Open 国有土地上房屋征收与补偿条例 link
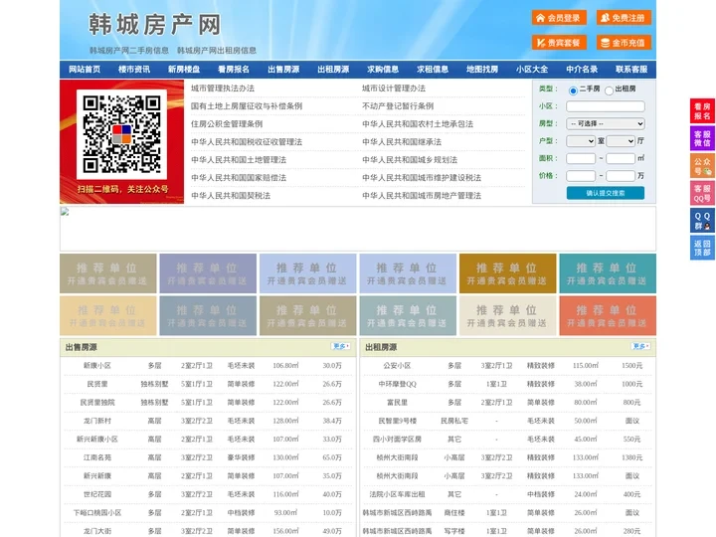Image resolution: width=716 pixels, height=537 pixels. [247, 106]
